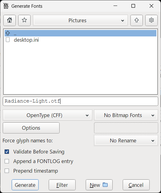Viewport: 161px width, 193px height.
Task: Open the No Bitmap Fonts dropdown
Action: click(126, 115)
